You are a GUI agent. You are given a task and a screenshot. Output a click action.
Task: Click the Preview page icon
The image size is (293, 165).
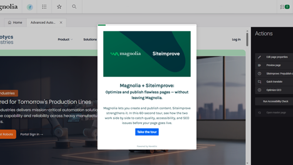point(259,65)
